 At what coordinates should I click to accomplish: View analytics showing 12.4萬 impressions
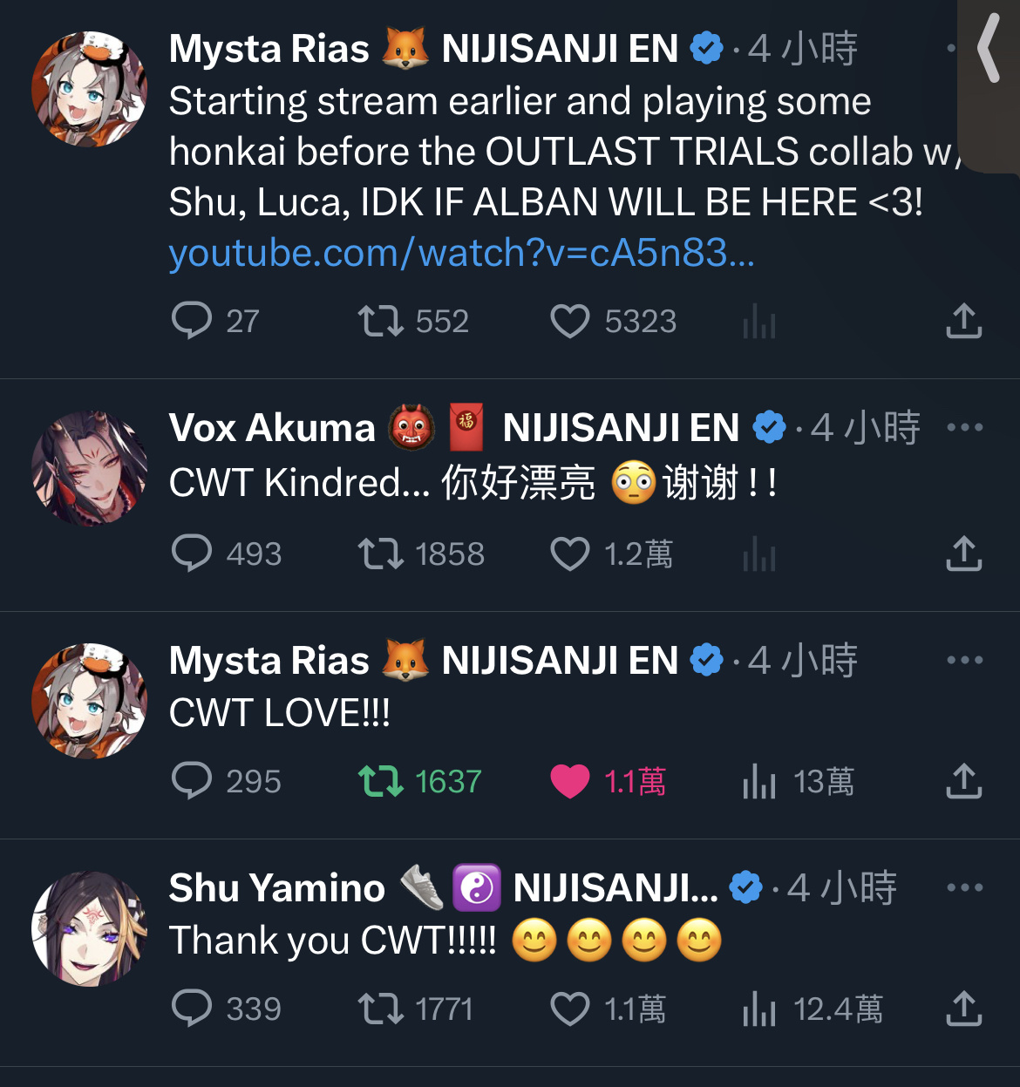pyautogui.click(x=812, y=1009)
